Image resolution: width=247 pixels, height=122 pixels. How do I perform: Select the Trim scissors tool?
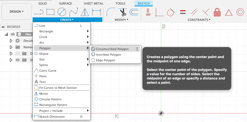[x=123, y=12]
